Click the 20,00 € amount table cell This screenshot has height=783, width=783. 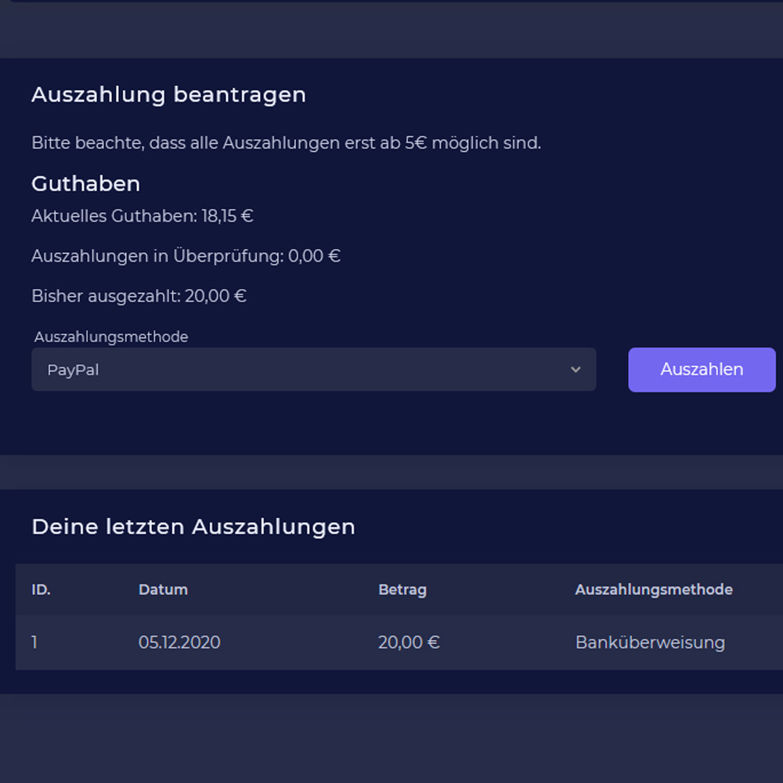[408, 643]
